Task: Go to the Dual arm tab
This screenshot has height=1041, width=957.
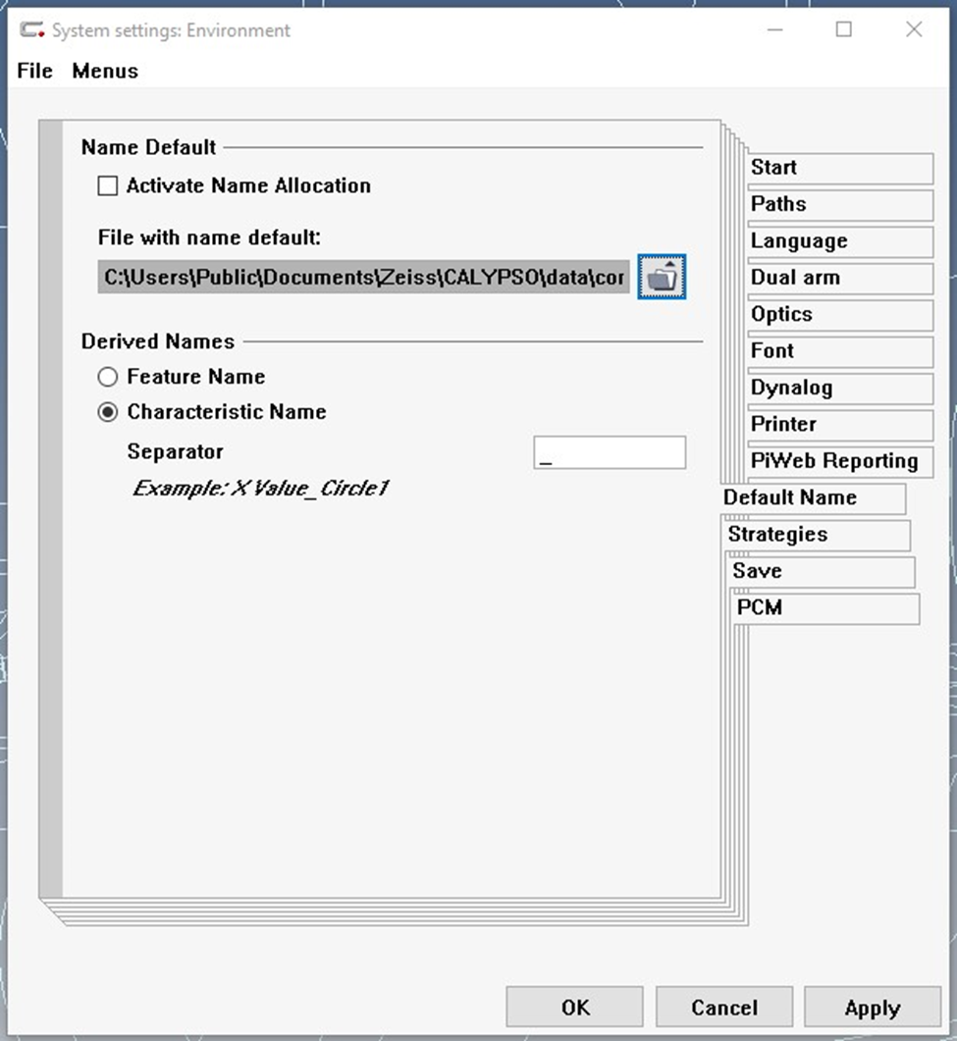Action: (x=840, y=279)
